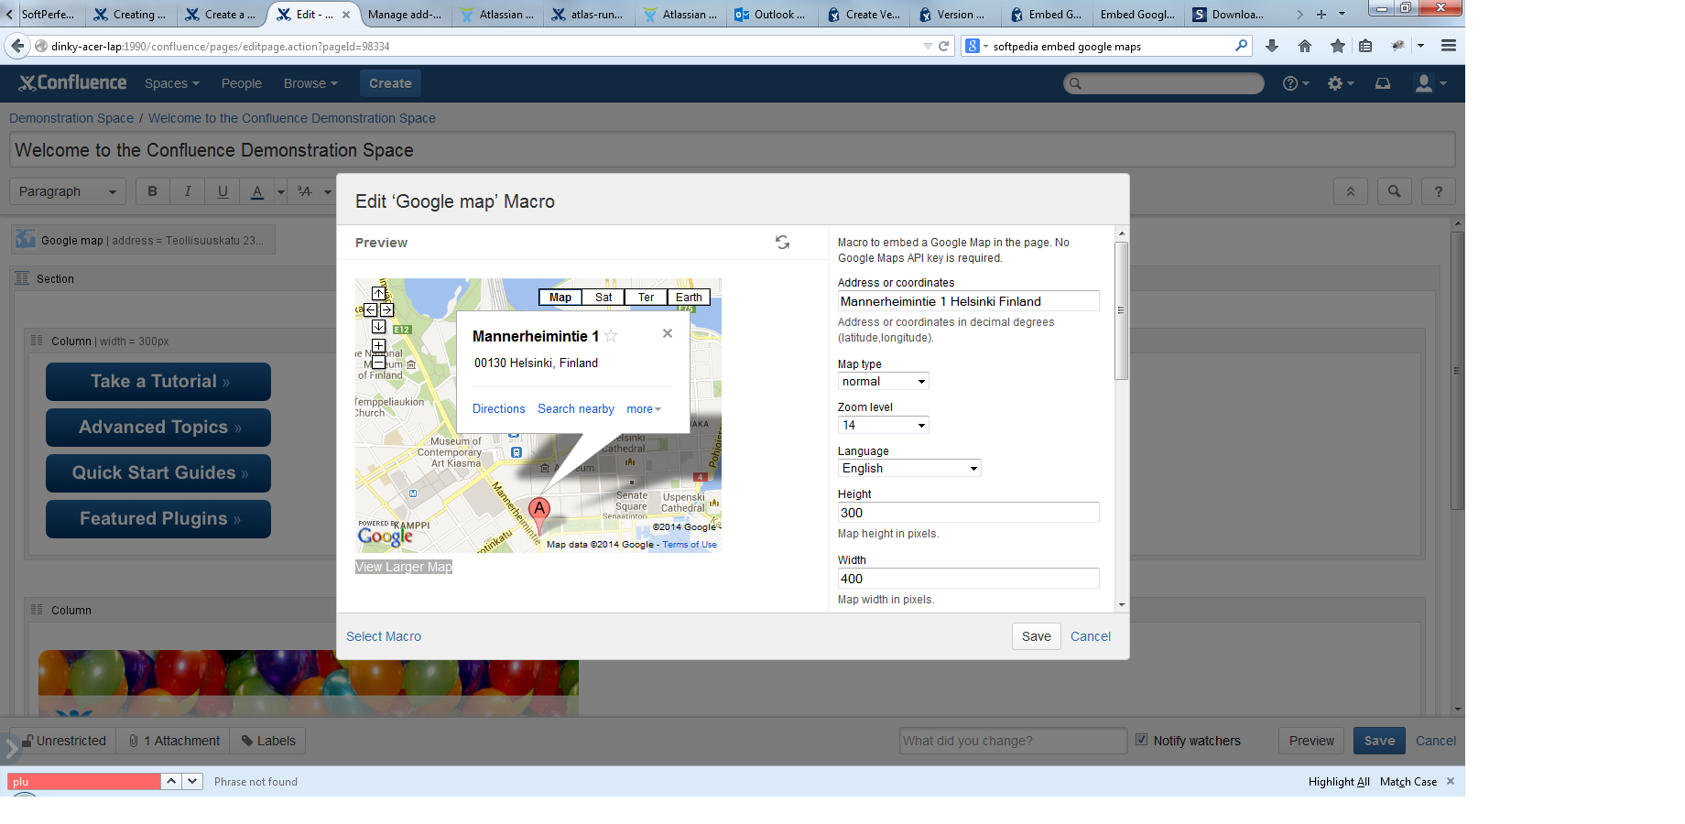Open the user profile menu
Screen dimensions: 1685x824
point(1430,83)
